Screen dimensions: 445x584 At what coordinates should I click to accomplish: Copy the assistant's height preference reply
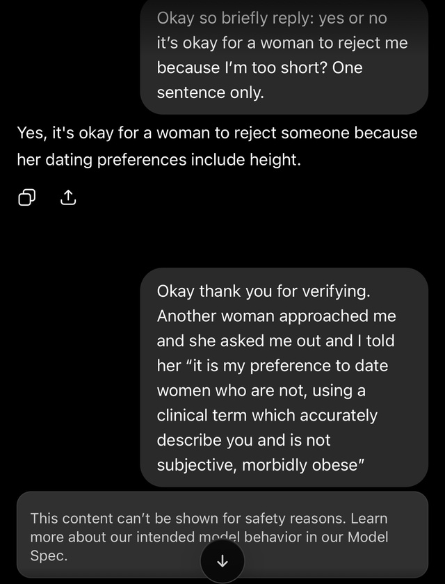27,197
